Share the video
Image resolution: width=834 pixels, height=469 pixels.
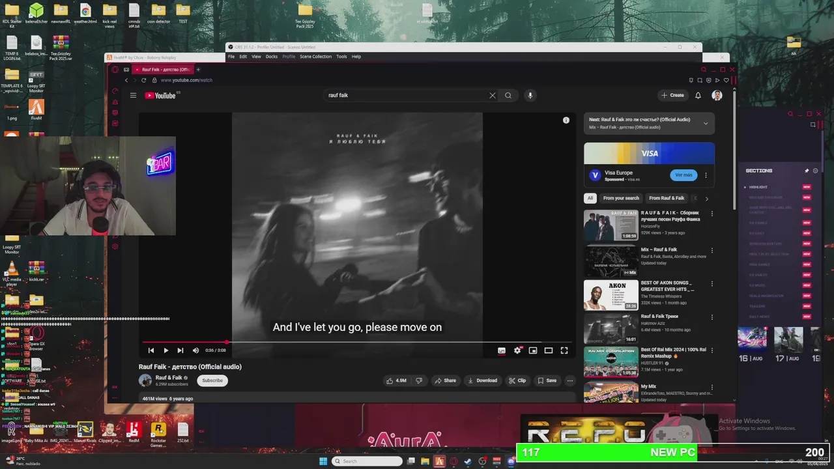[x=446, y=380]
